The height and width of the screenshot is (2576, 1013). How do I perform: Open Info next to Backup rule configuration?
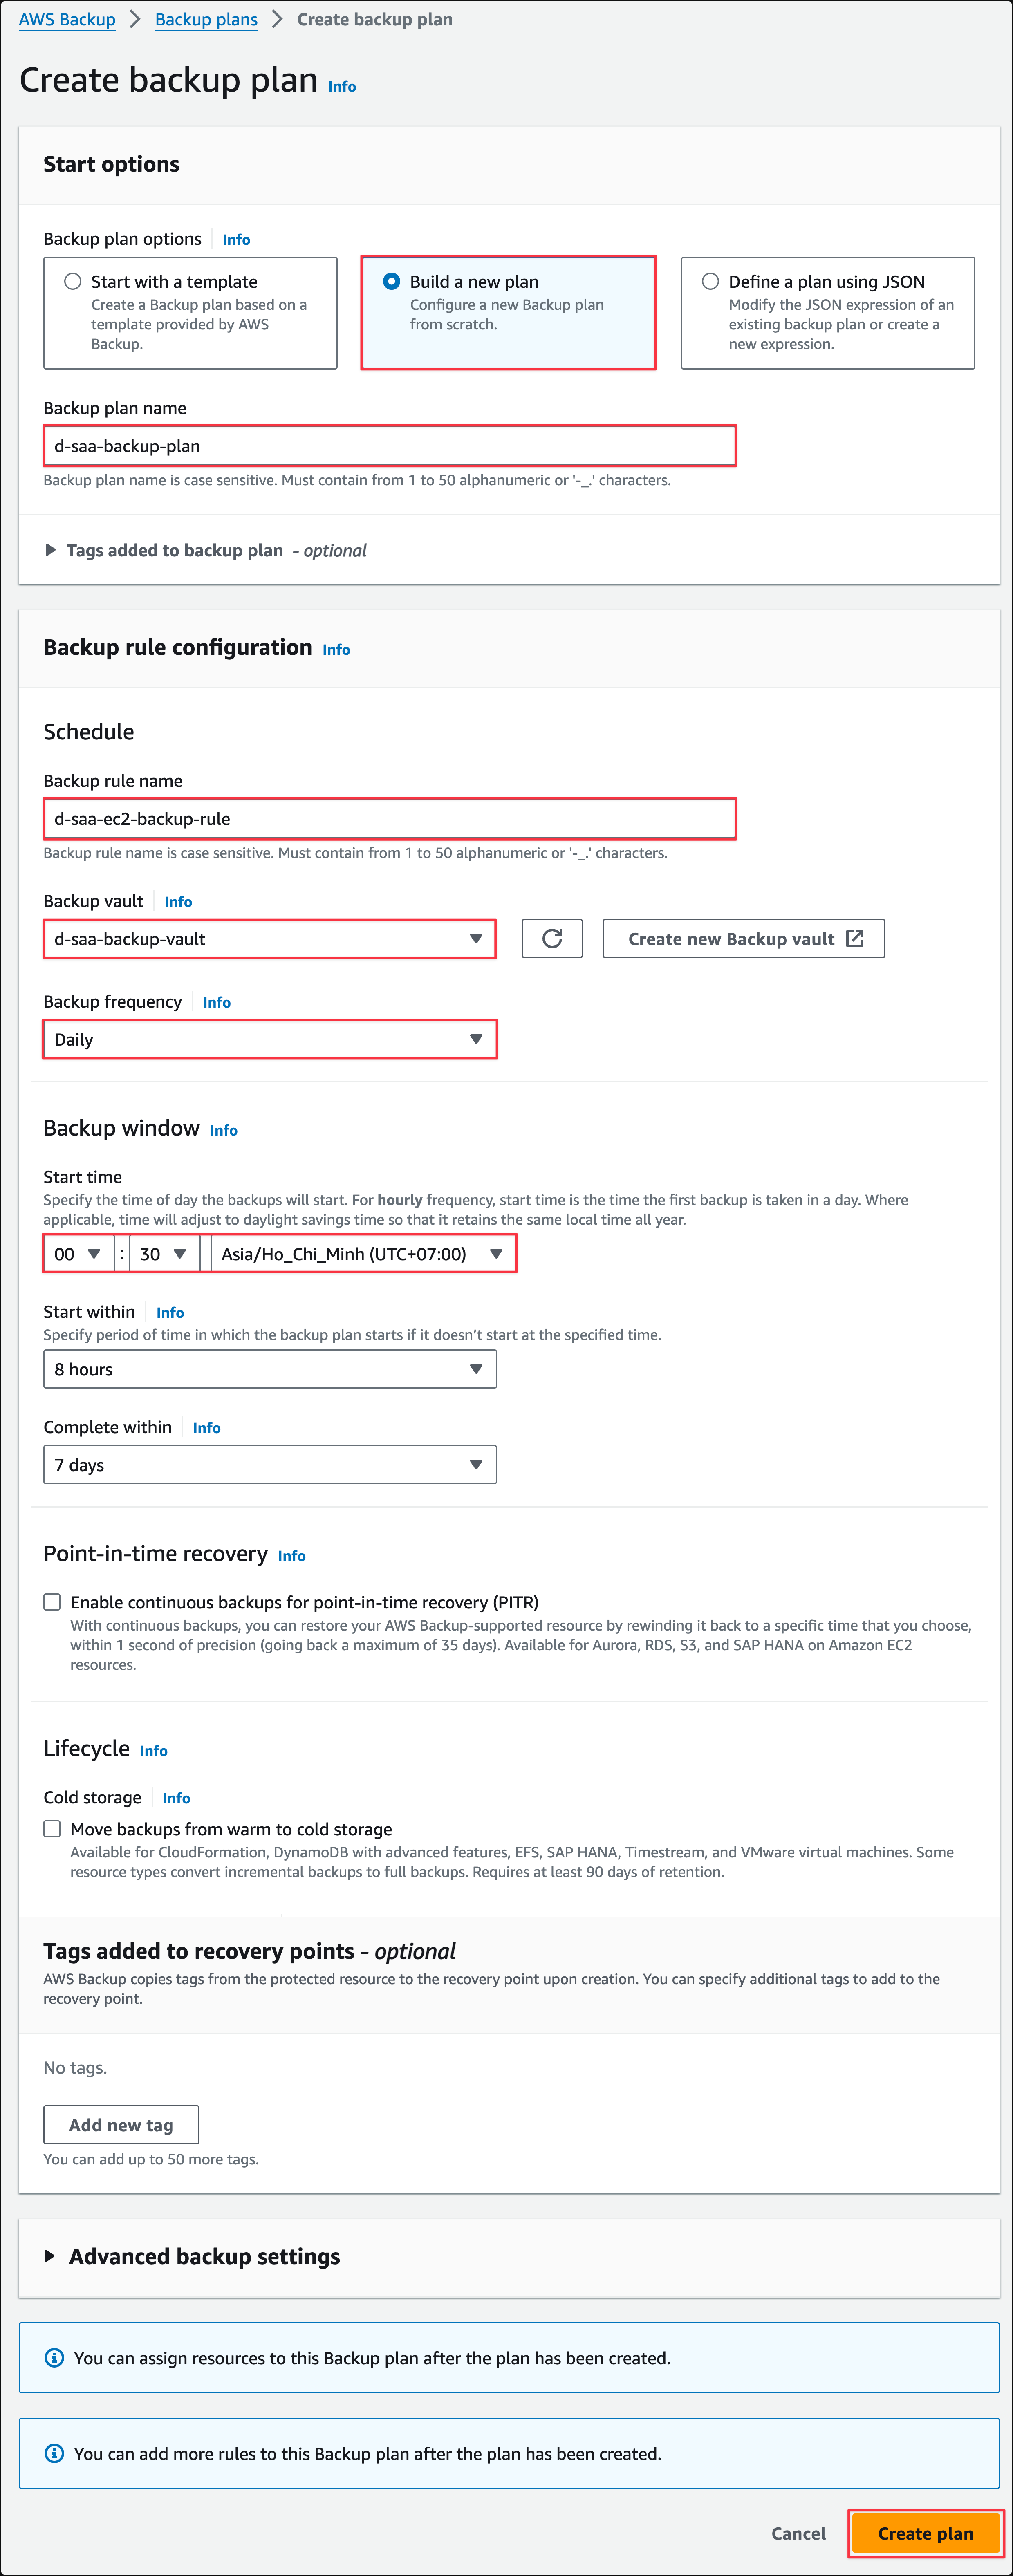coord(336,650)
